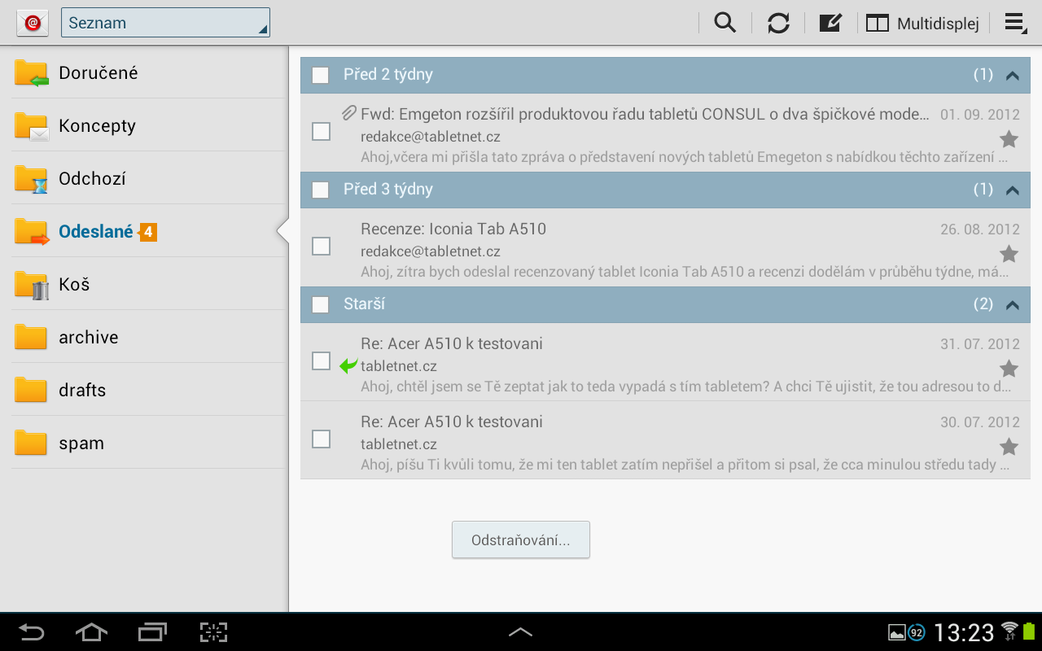Enable Multidisplej view
The image size is (1042, 651).
pos(922,23)
